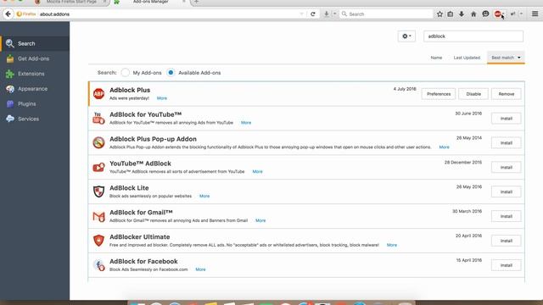The width and height of the screenshot is (543, 305).
Task: Open the URL bar history dropdown arrow
Action: click(x=302, y=14)
